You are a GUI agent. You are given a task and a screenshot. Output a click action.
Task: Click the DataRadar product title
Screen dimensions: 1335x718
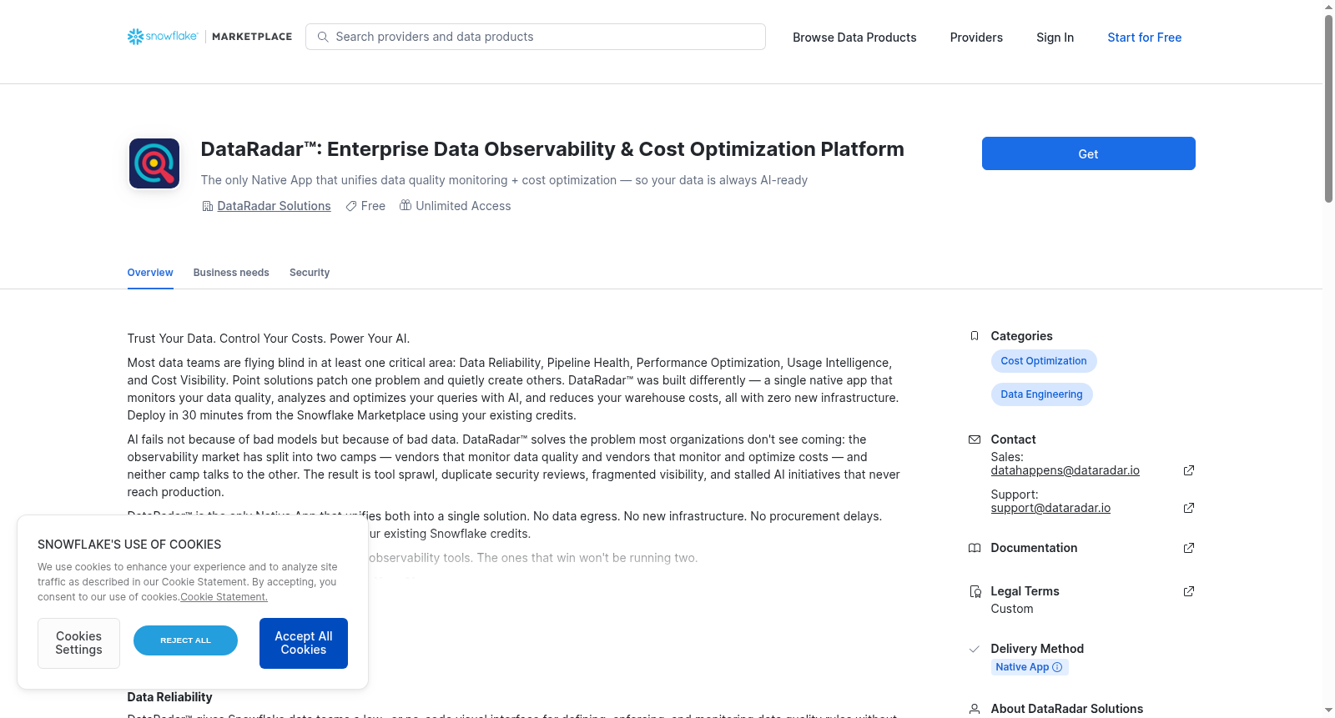click(552, 149)
